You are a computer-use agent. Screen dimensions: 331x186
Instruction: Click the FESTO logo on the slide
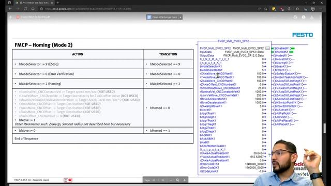click(x=303, y=35)
